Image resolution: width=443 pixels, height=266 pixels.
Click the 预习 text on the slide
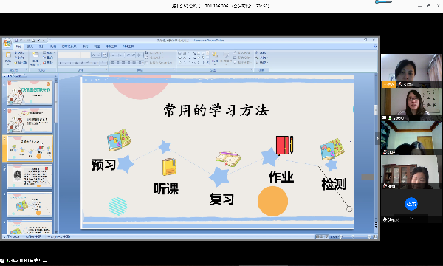click(x=103, y=165)
